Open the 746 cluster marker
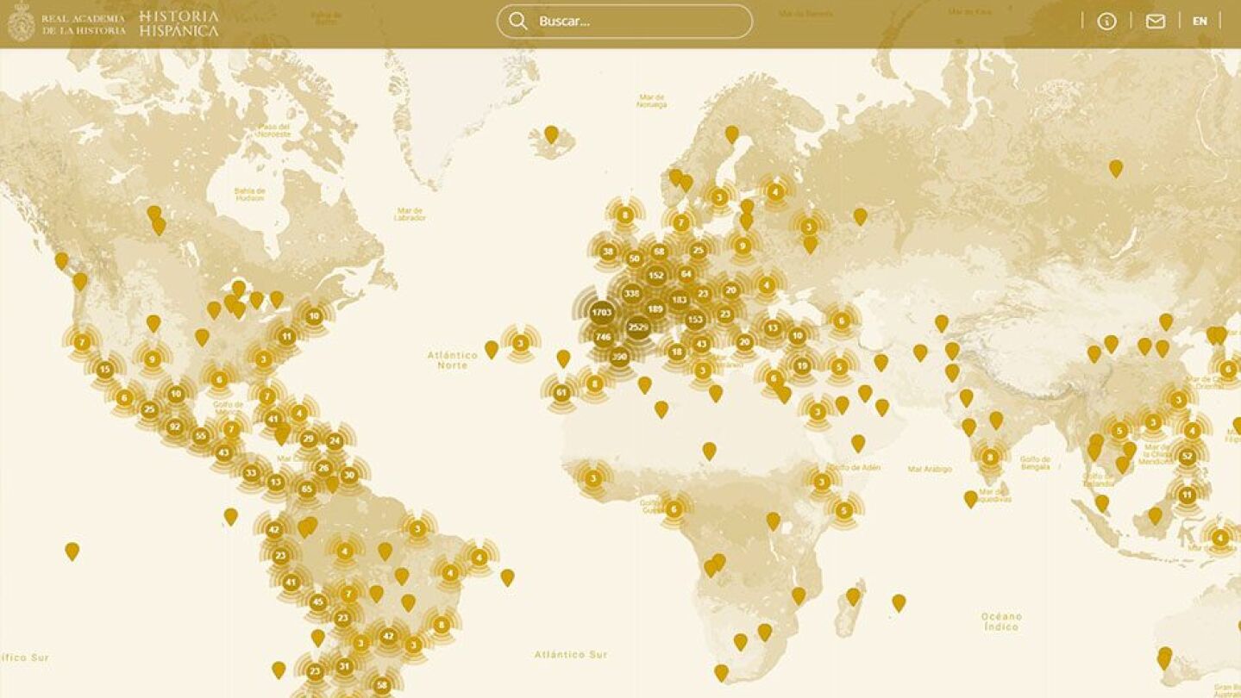 (x=603, y=337)
